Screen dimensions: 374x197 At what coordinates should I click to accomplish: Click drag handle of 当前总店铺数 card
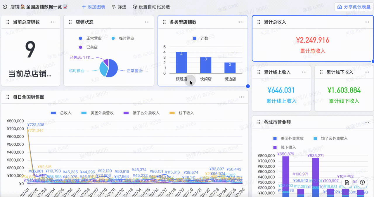pyautogui.click(x=8, y=22)
